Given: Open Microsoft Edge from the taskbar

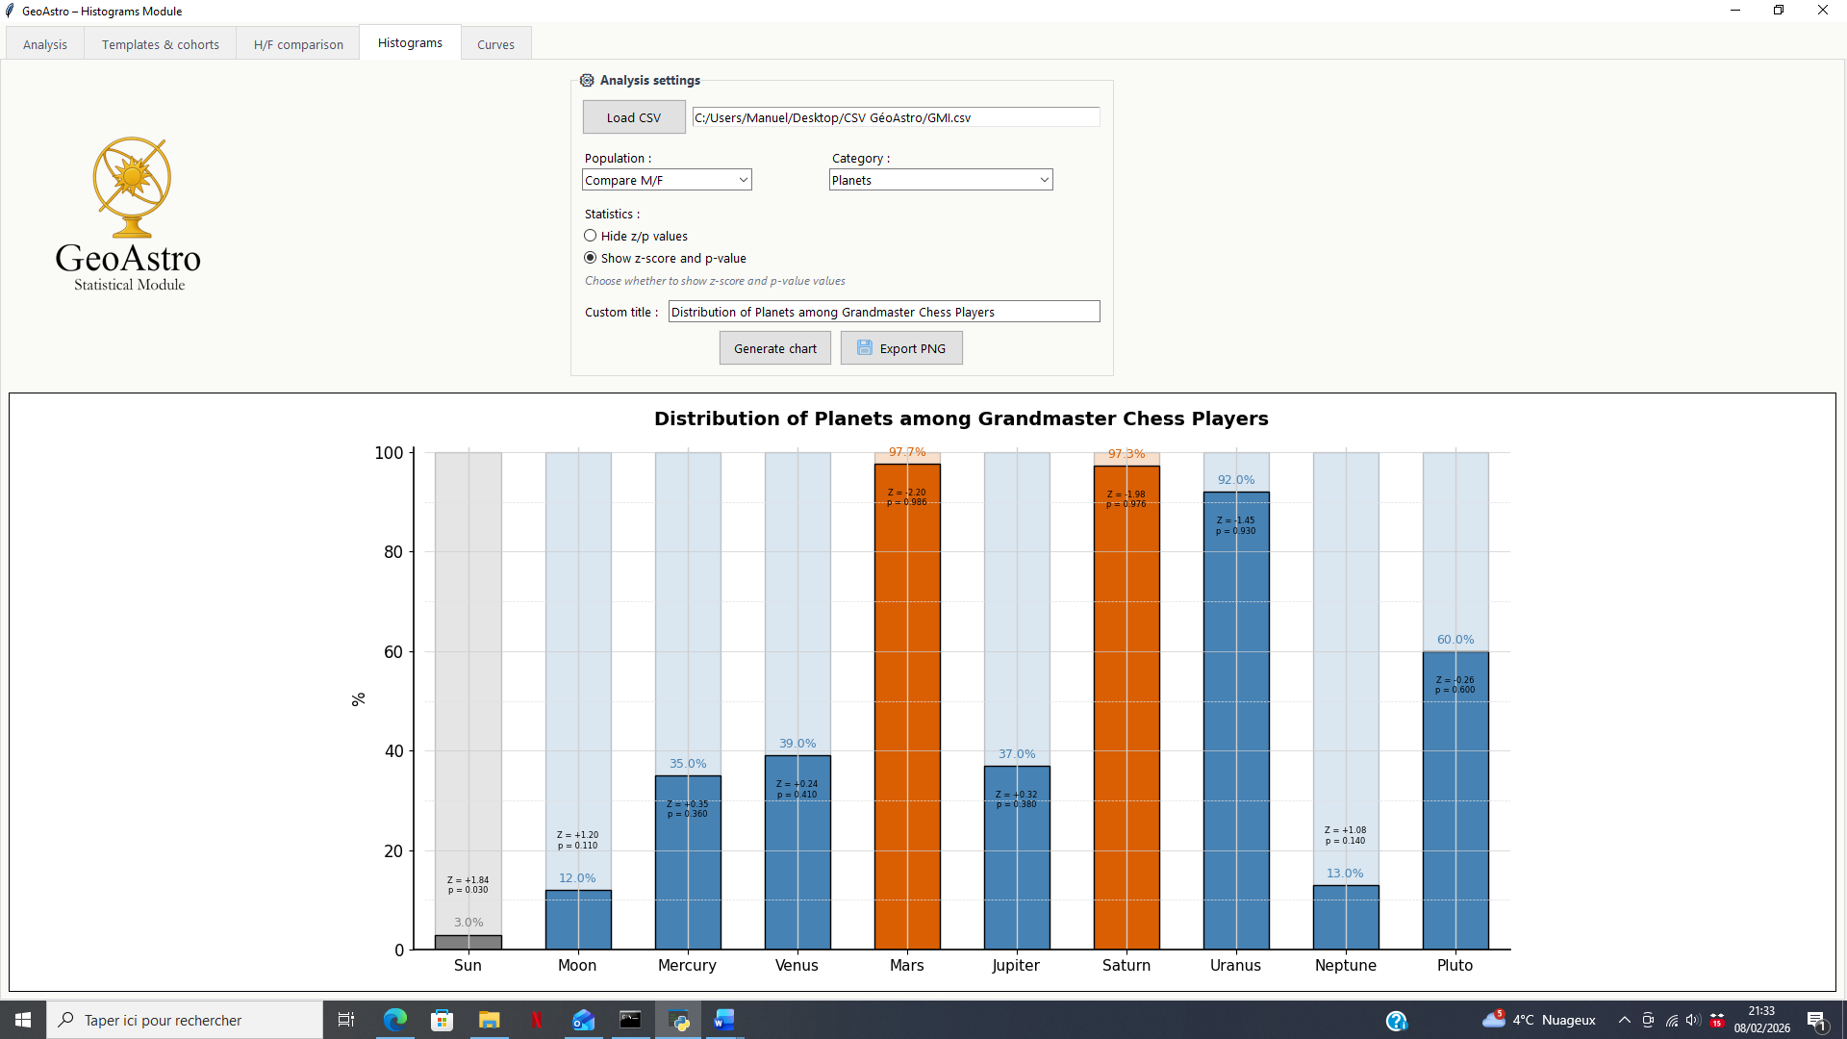Looking at the screenshot, I should click(395, 1020).
